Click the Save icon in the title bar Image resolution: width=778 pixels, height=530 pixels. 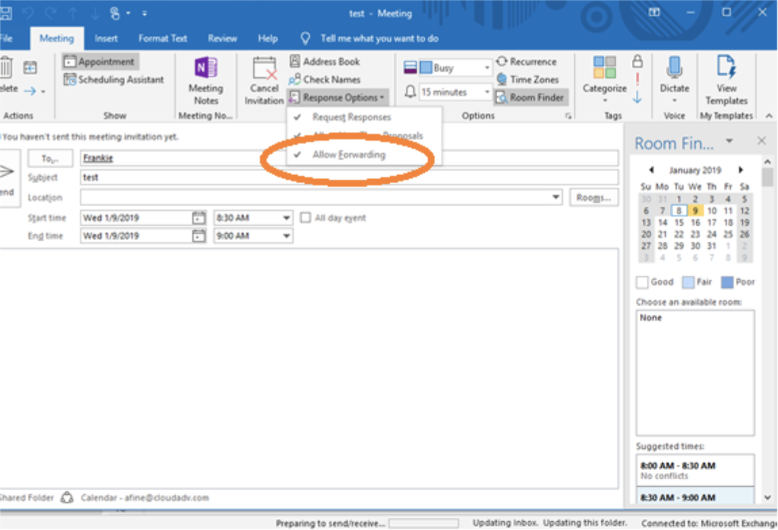6,14
